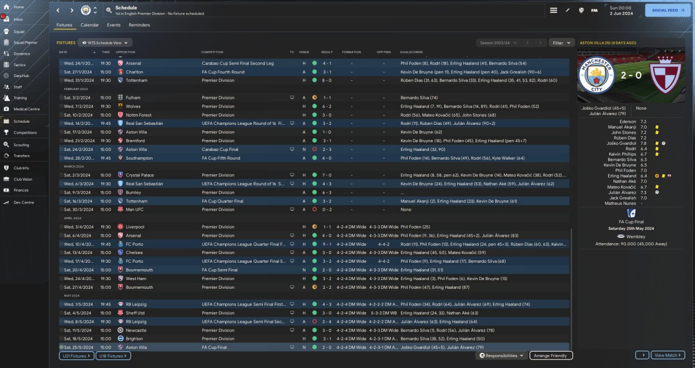The image size is (695, 368).
Task: Click the Tactics sidebar icon
Action: point(7,65)
